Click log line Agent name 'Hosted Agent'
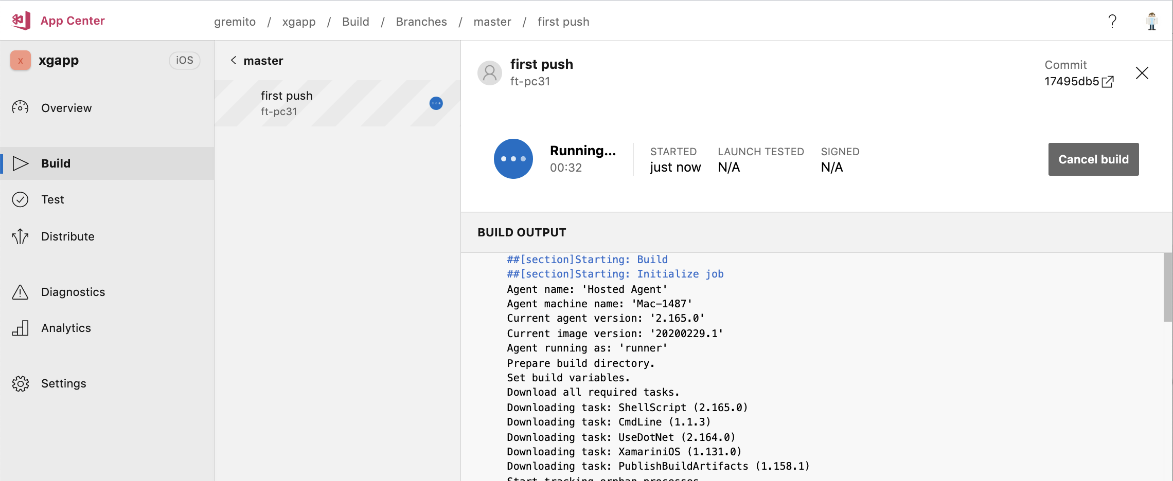 [587, 289]
